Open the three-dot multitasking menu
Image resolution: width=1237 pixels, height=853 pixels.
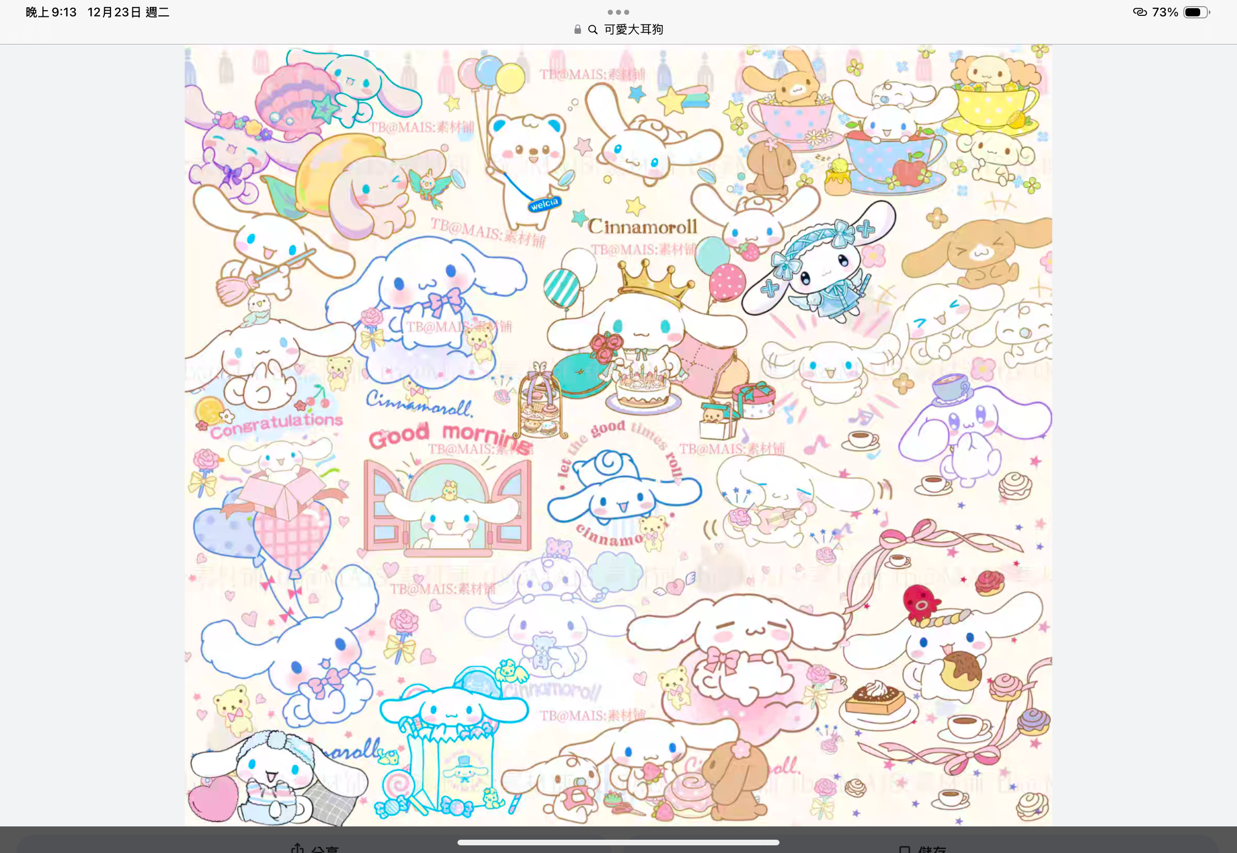pyautogui.click(x=618, y=12)
